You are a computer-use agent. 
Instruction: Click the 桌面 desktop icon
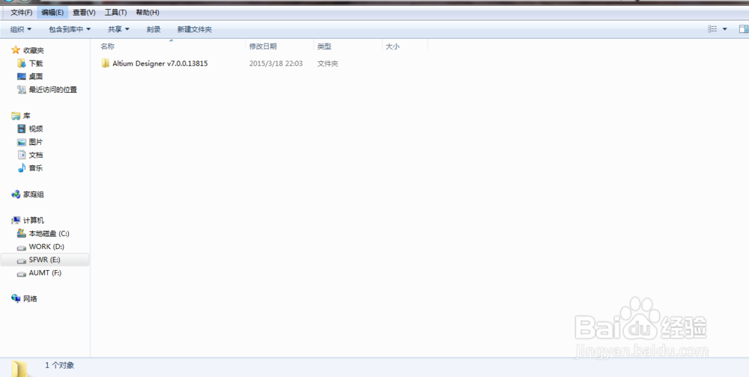[22, 76]
